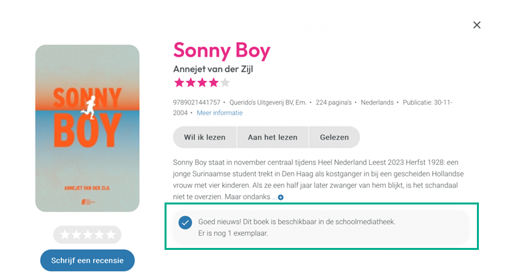This screenshot has height=280, width=507.
Task: Close the Sonny Boy book dialog
Action: pos(477,25)
